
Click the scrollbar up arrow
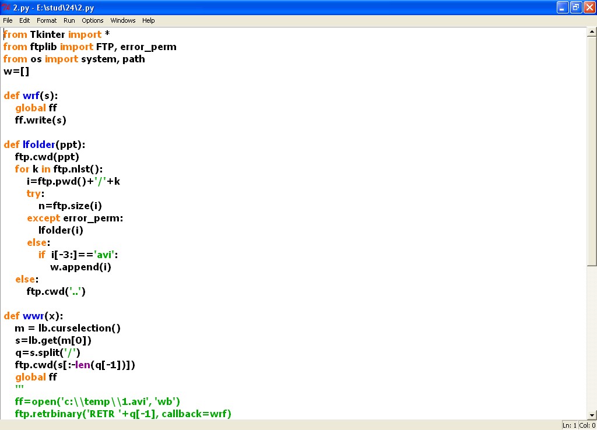[592, 31]
